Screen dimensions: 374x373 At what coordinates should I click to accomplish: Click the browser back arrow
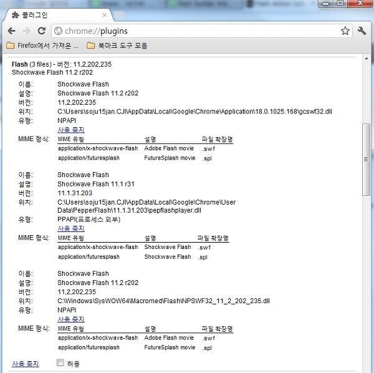(x=11, y=31)
